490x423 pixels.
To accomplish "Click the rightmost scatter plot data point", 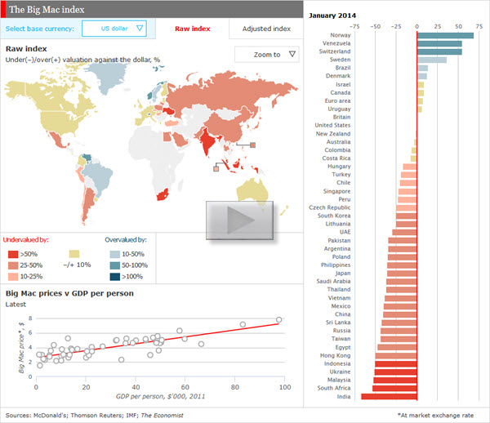I will (x=278, y=319).
